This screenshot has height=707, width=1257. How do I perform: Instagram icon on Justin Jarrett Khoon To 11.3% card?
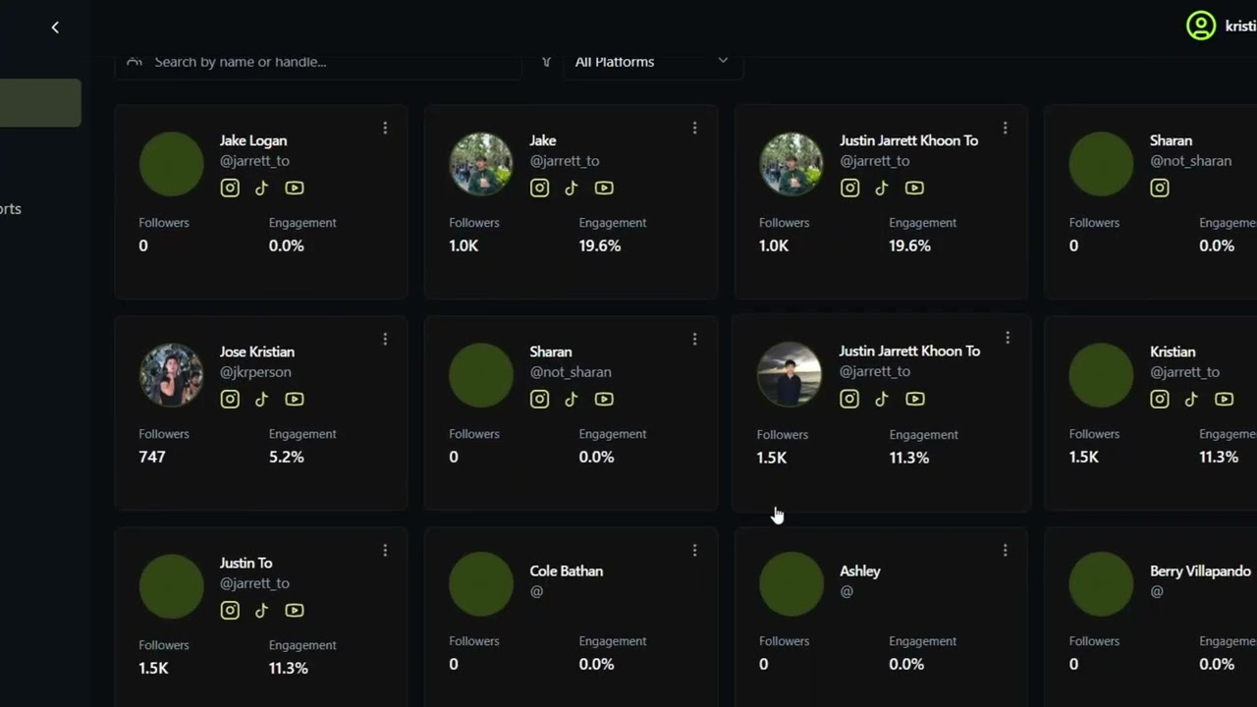[849, 399]
